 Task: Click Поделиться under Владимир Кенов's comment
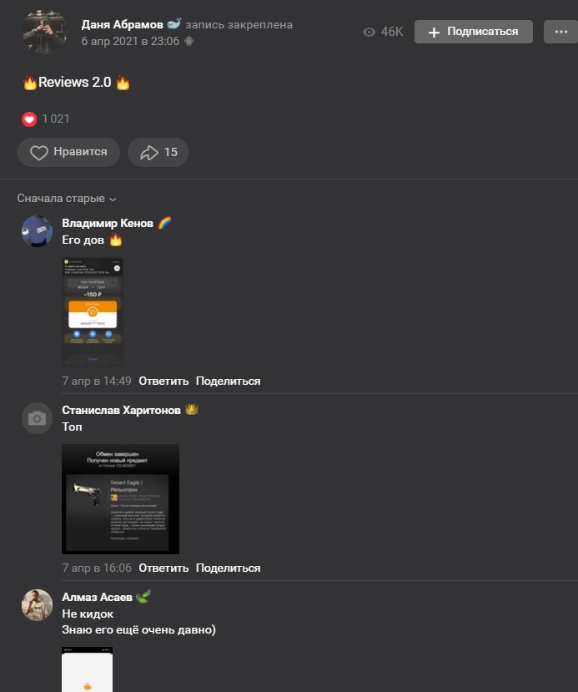coord(228,381)
